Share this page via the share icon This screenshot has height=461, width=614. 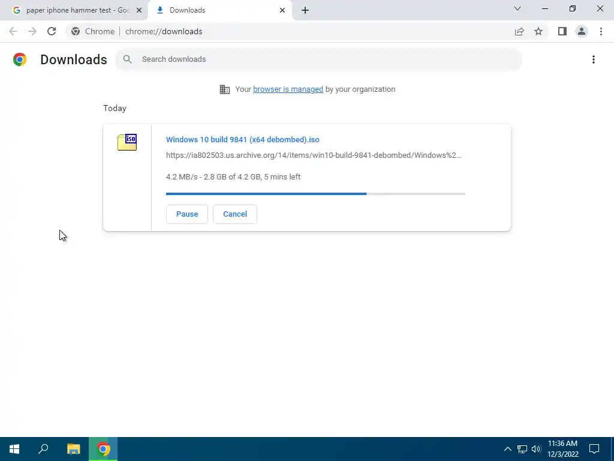[x=519, y=31]
